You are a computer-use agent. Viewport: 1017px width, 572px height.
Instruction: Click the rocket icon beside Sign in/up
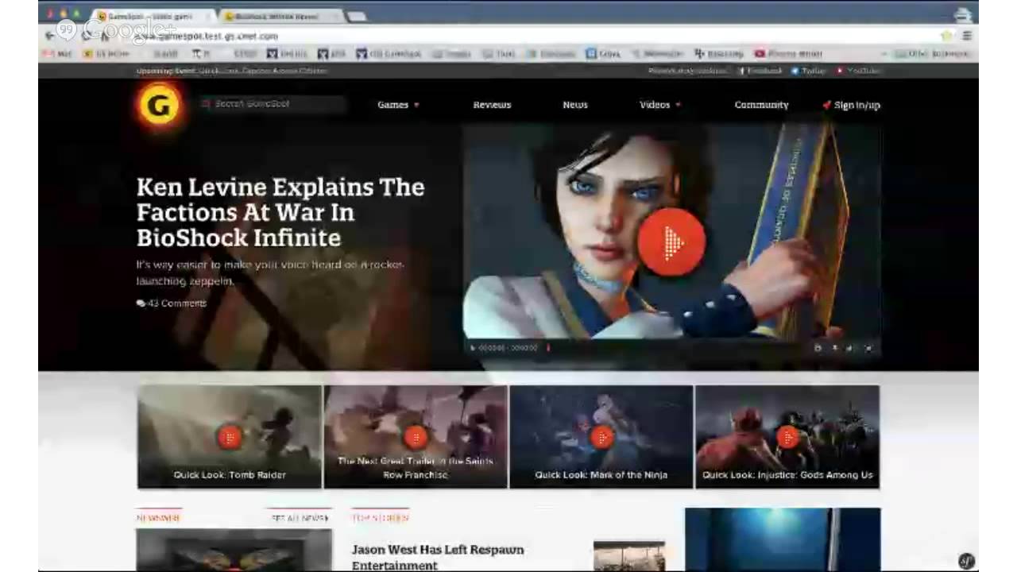point(826,105)
